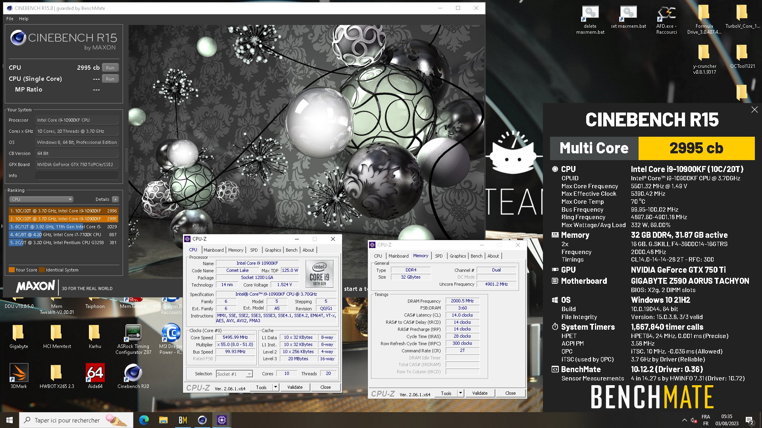
Task: Show hidden system tray icons
Action: pos(684,420)
